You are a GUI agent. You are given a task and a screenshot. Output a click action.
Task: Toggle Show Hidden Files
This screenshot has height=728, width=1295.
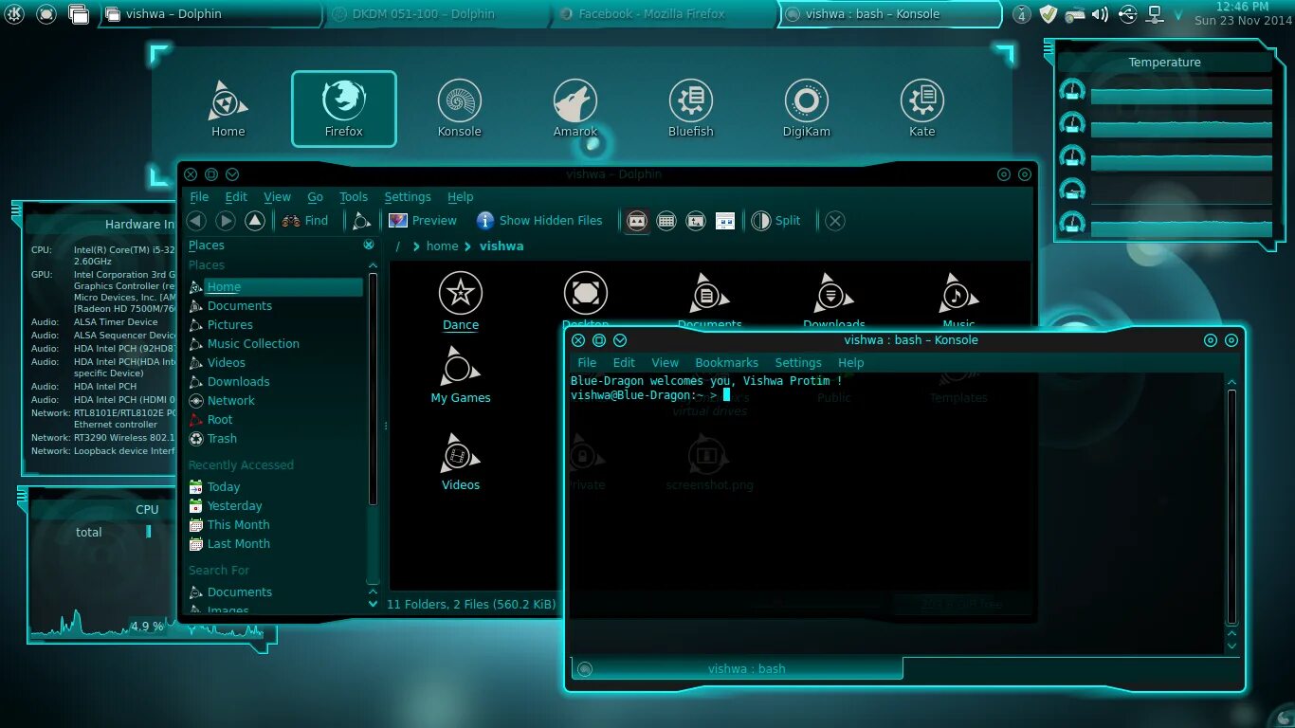(539, 221)
